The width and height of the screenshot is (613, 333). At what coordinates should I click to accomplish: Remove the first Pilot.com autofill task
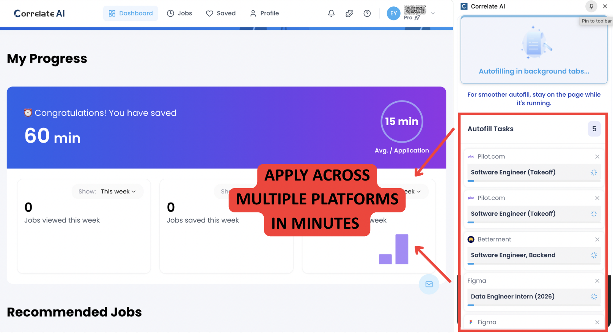[x=597, y=157]
